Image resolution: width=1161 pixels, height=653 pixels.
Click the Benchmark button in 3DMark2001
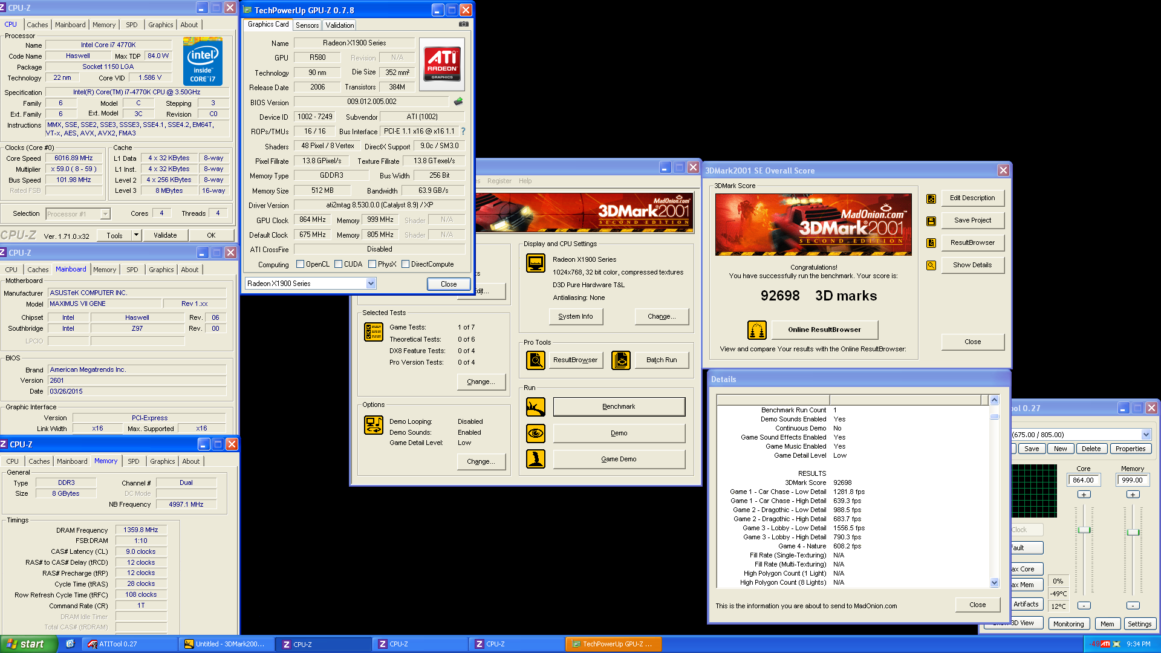619,407
